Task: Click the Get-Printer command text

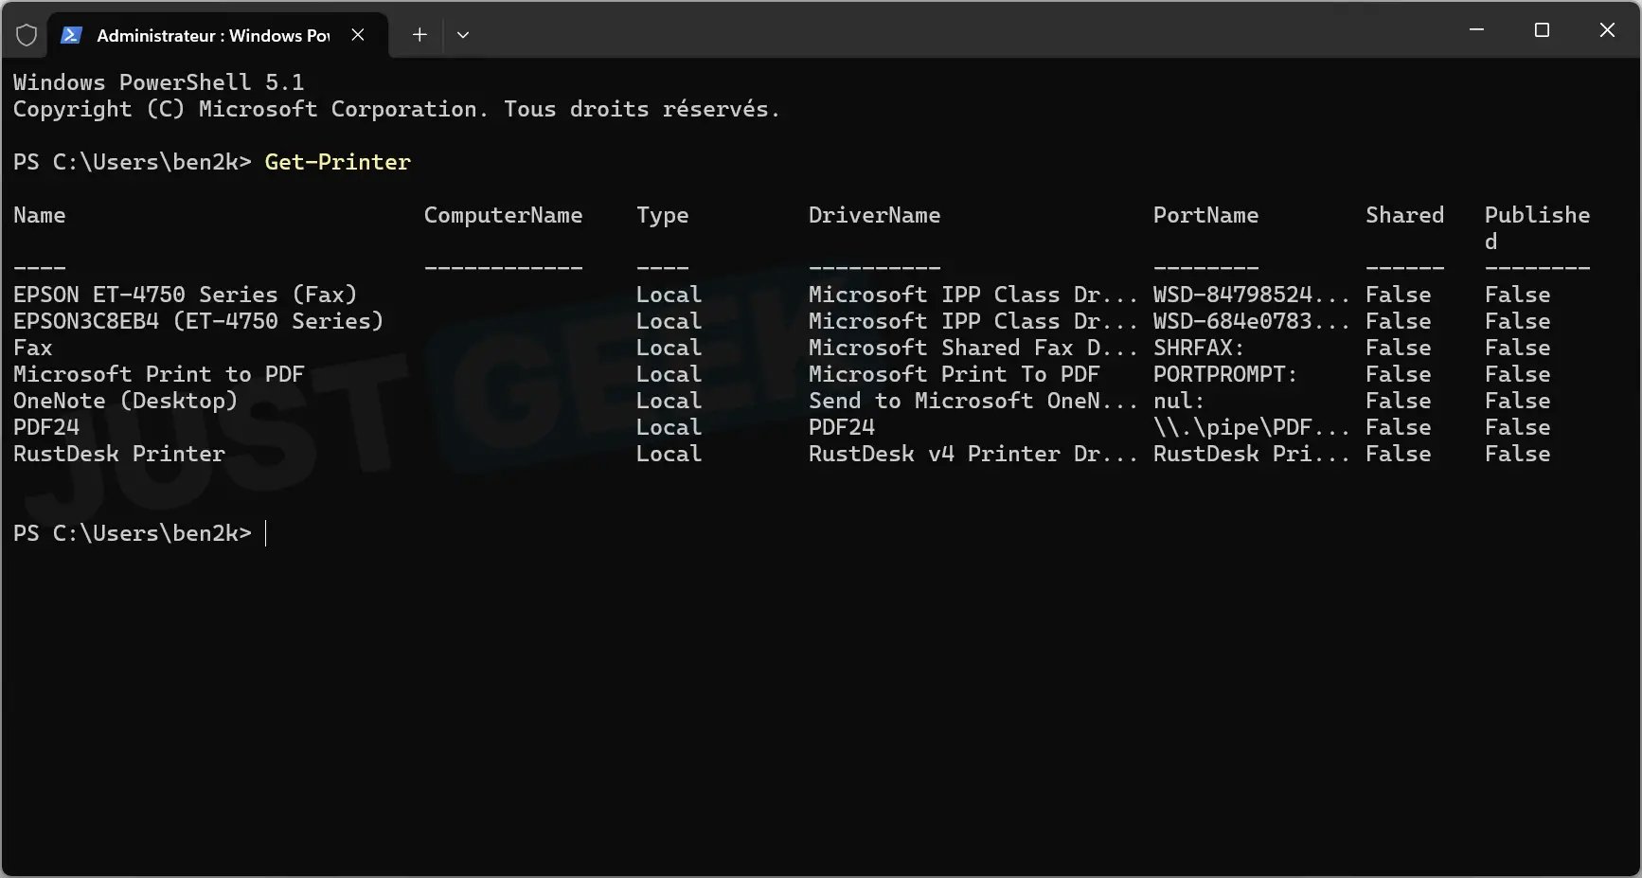Action: pos(337,162)
